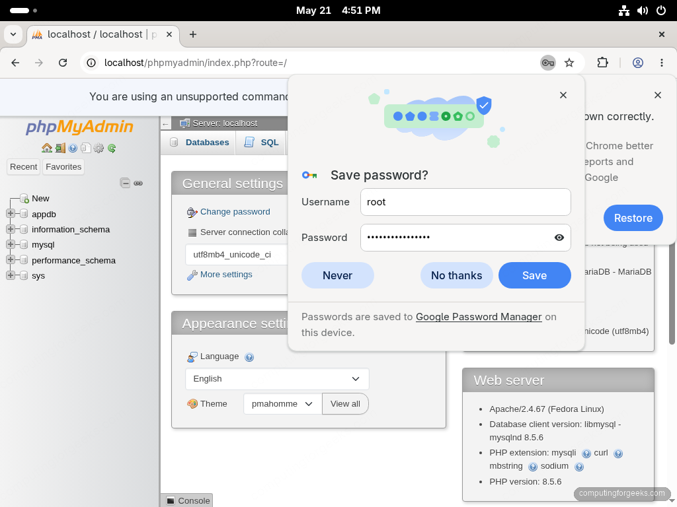Click the Username field containing root

(465, 202)
